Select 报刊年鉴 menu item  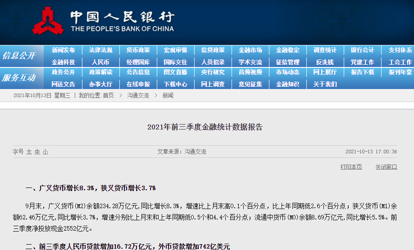400,72
